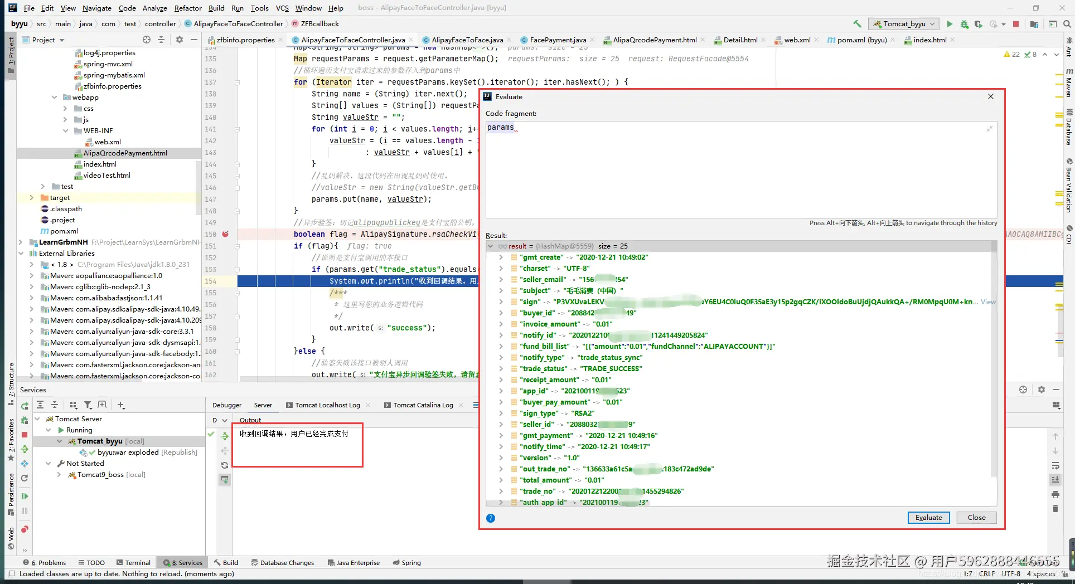
Task: Click the Build Project hammer icon
Action: pyautogui.click(x=857, y=24)
